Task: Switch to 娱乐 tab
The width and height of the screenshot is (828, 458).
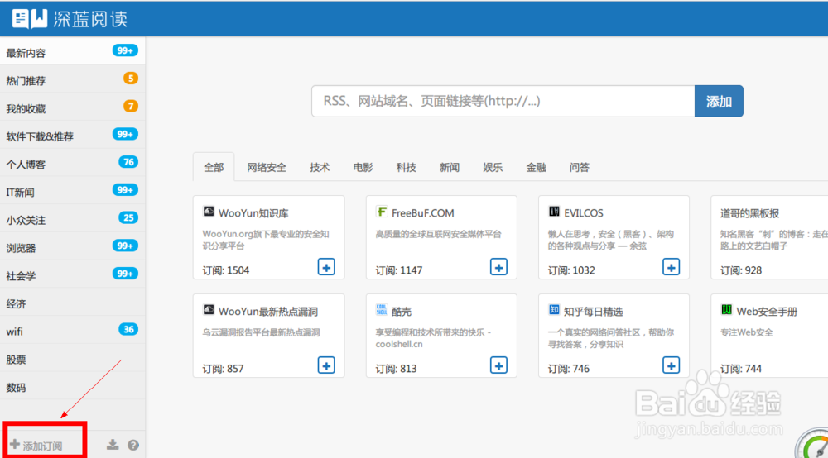Action: pos(493,168)
